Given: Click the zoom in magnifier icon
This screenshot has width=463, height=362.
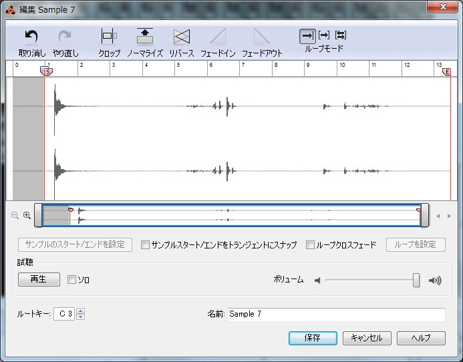Looking at the screenshot, I should click(x=27, y=215).
